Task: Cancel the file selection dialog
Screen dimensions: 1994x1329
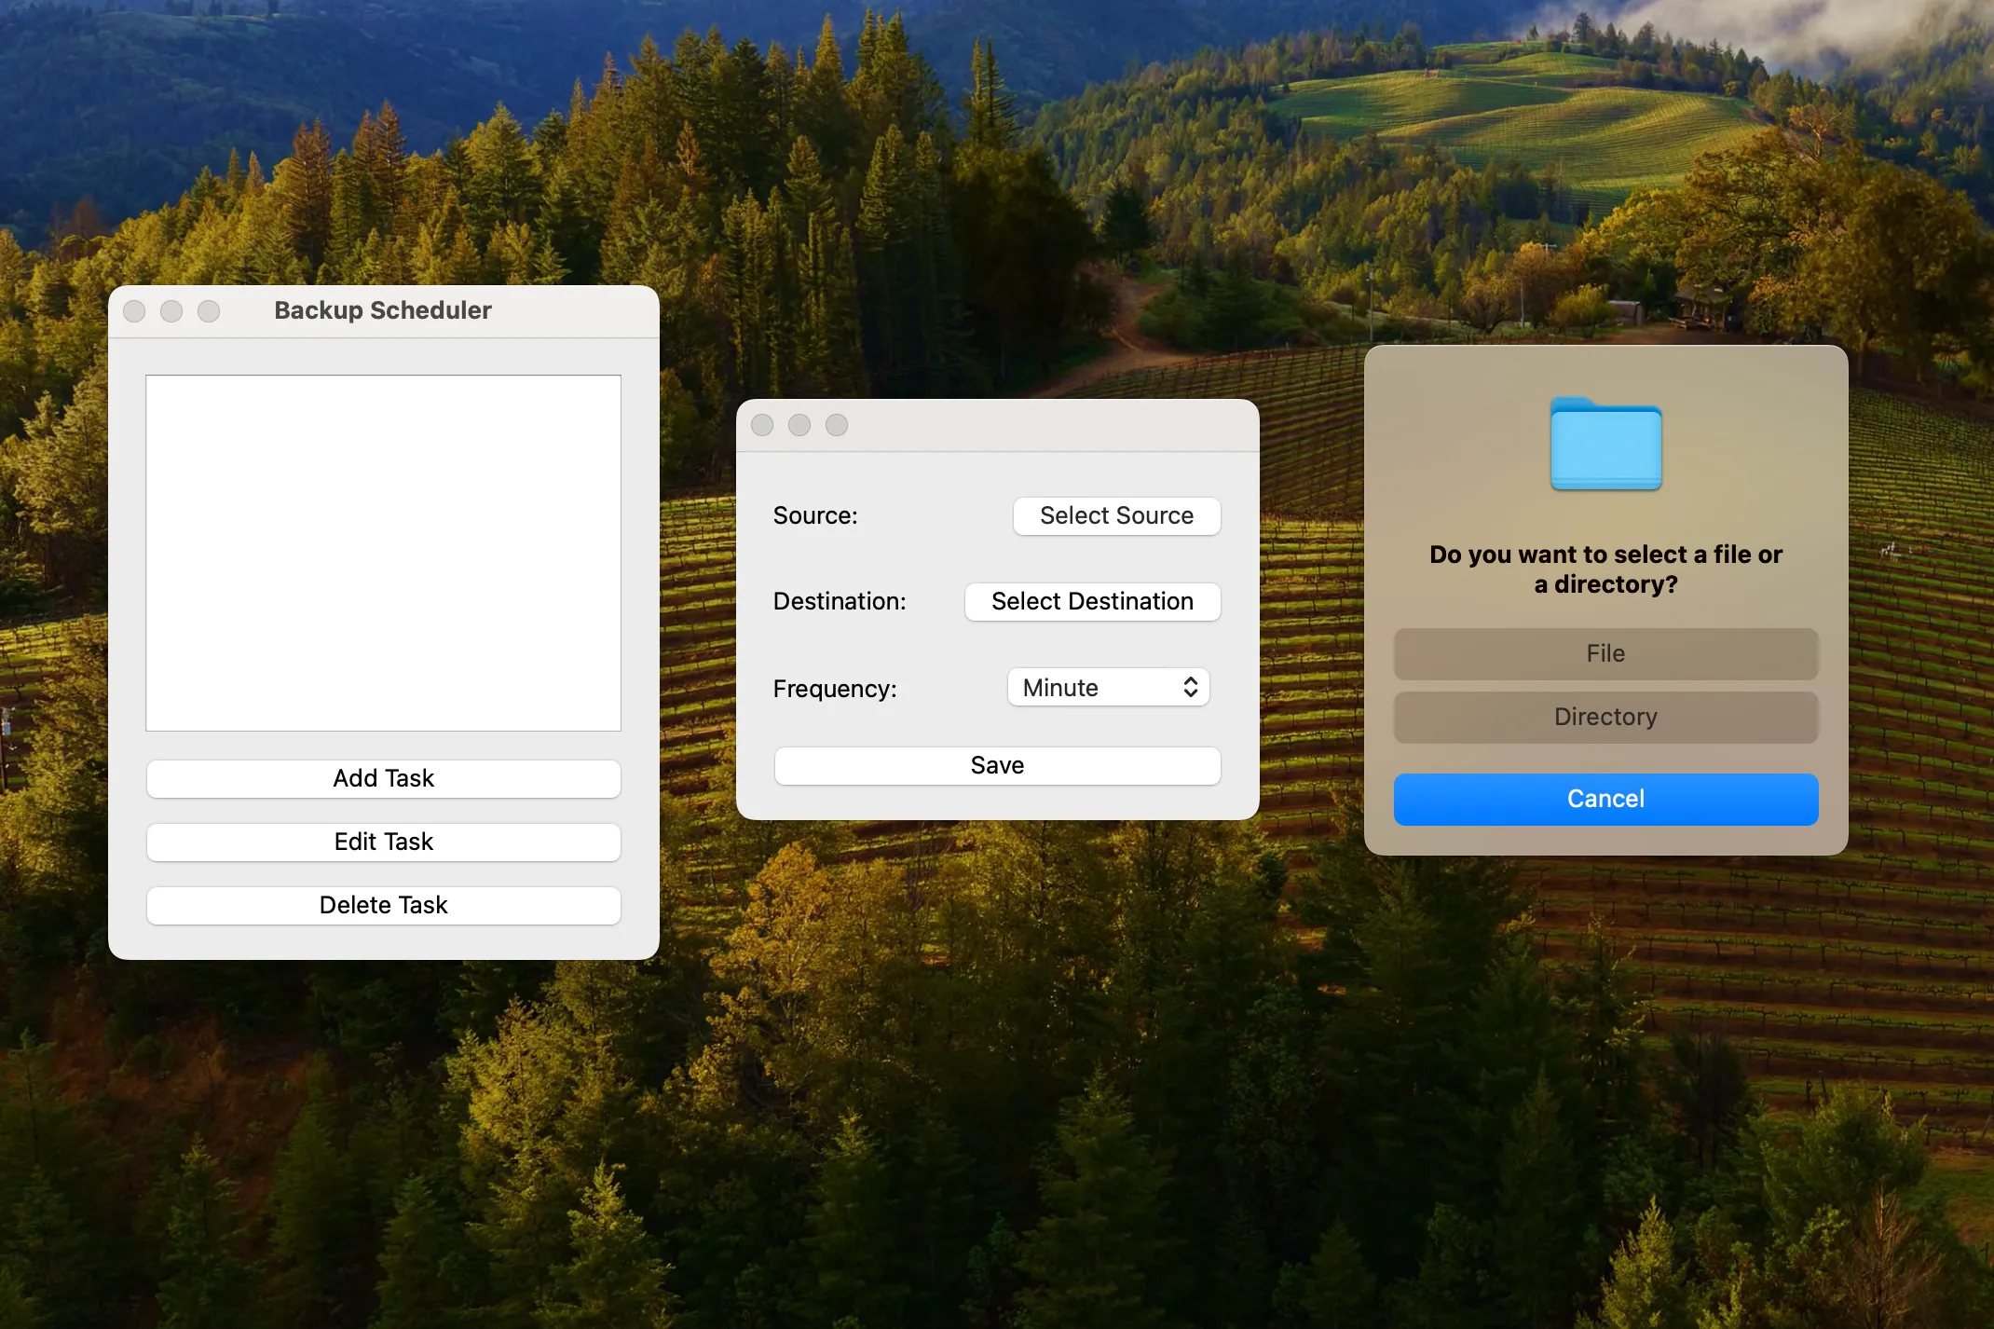Action: click(1605, 798)
